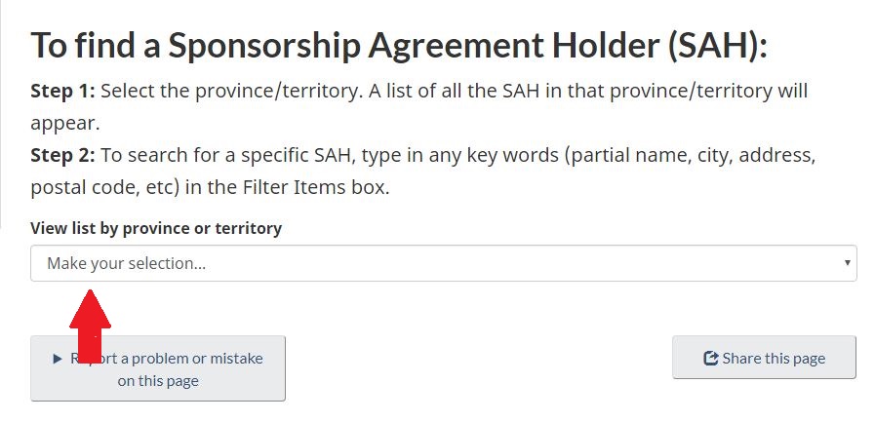The image size is (875, 422).
Task: Click the bold 'Step 2:' label
Action: tap(62, 154)
